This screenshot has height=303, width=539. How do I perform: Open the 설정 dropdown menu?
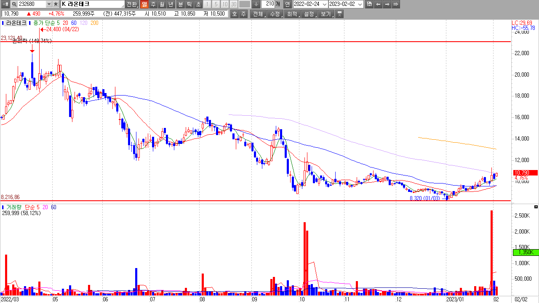tap(309, 14)
